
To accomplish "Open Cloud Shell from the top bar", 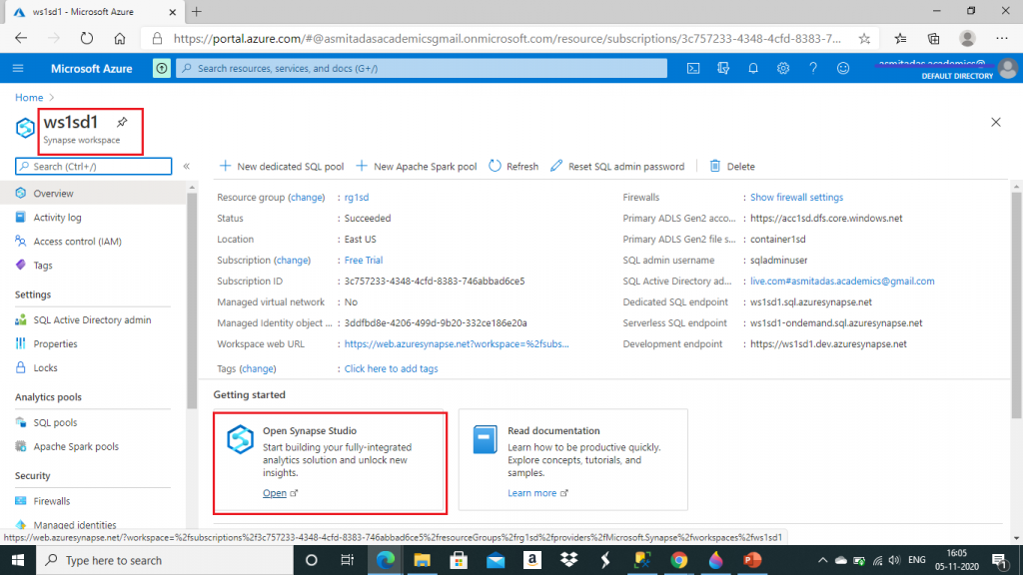I will (693, 69).
